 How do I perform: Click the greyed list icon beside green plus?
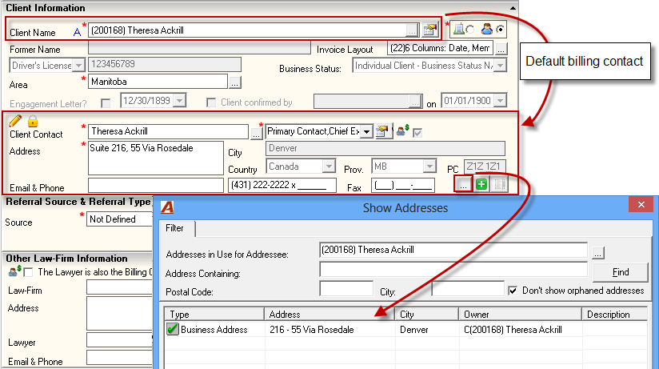point(499,184)
